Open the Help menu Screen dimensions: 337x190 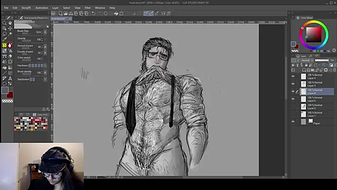tap(112, 8)
